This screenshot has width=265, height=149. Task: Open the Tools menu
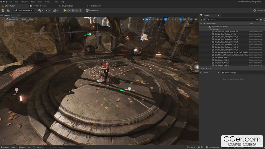coord(33,2)
